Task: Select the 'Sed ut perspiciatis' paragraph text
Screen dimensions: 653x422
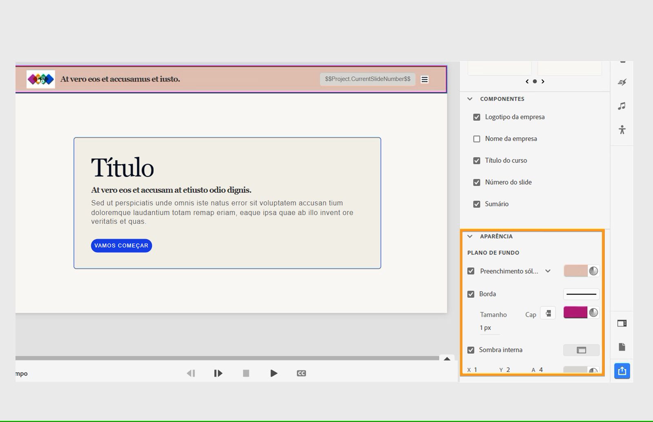Action: tap(222, 212)
